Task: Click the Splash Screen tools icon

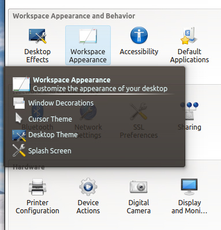Action: [19, 150]
